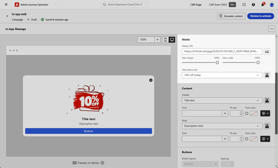Open personalization for Alternative text field
The image size is (278, 168).
pyautogui.click(x=267, y=75)
